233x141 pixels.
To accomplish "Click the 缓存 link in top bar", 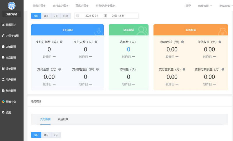I will coord(188,6).
